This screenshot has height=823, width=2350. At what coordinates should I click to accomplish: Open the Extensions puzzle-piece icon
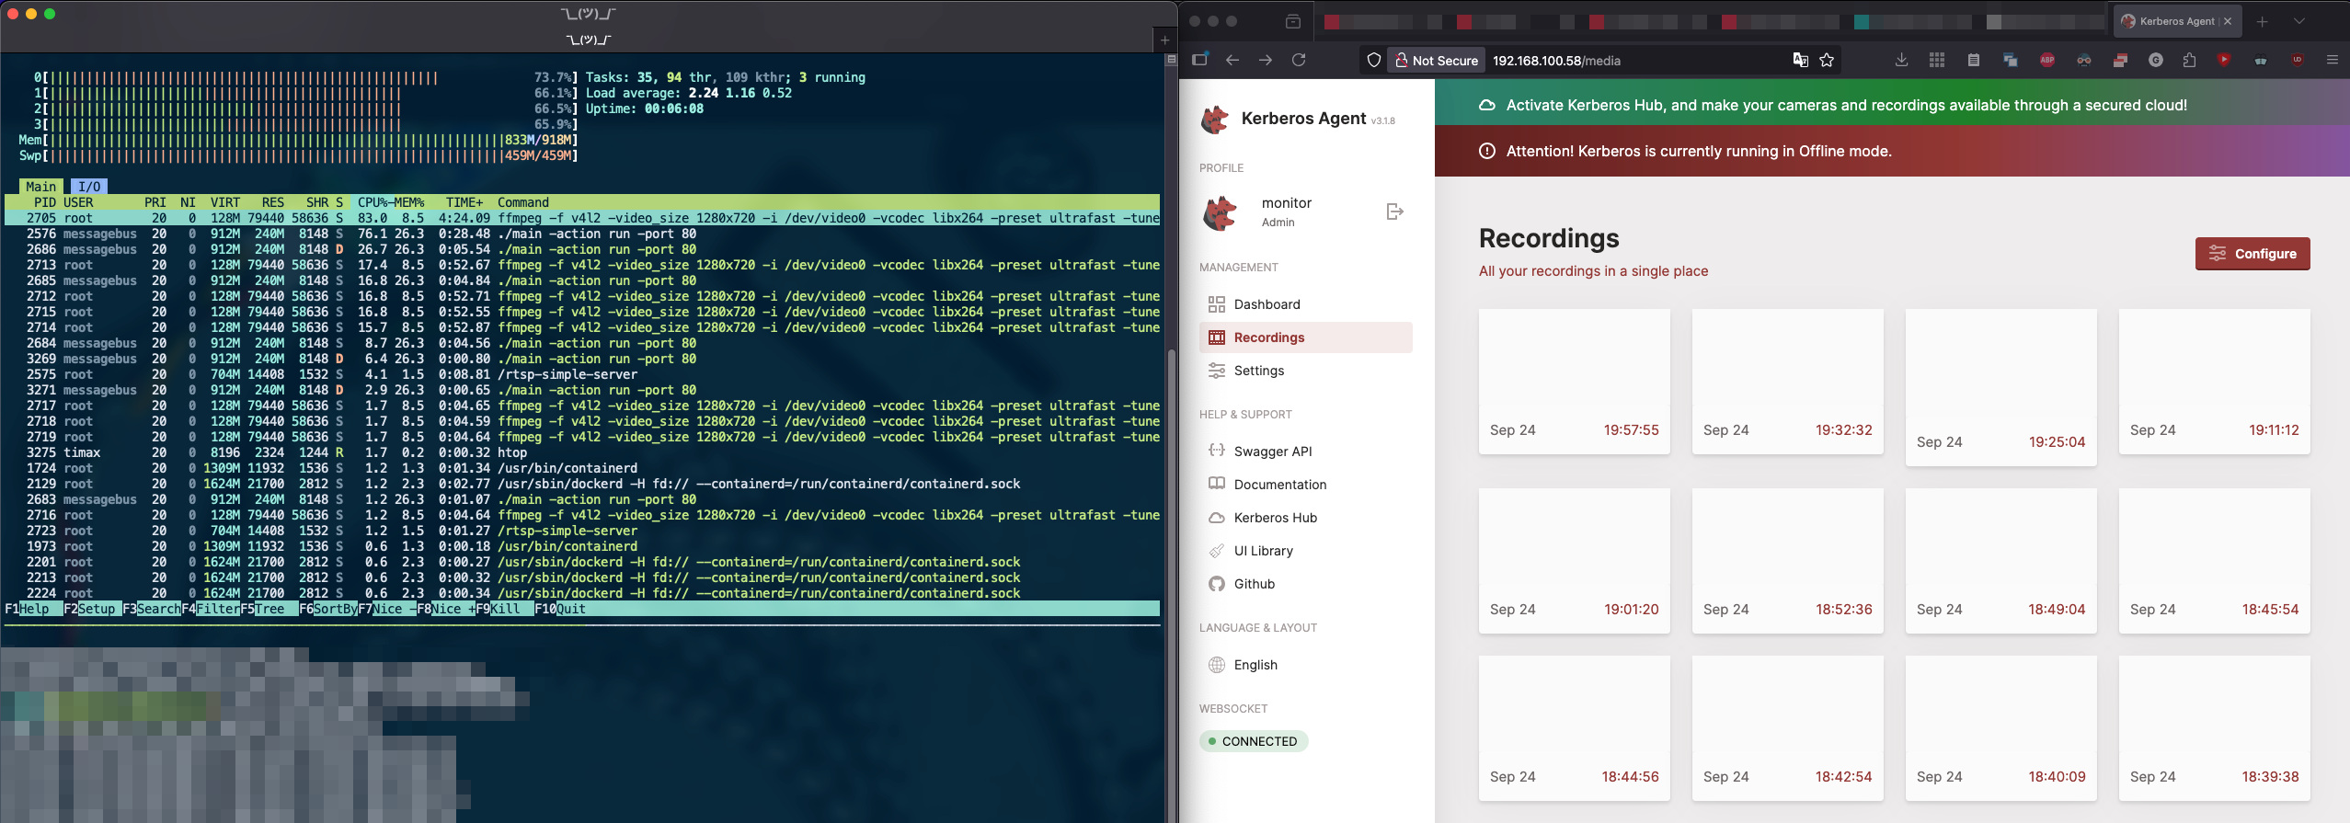click(x=2189, y=60)
